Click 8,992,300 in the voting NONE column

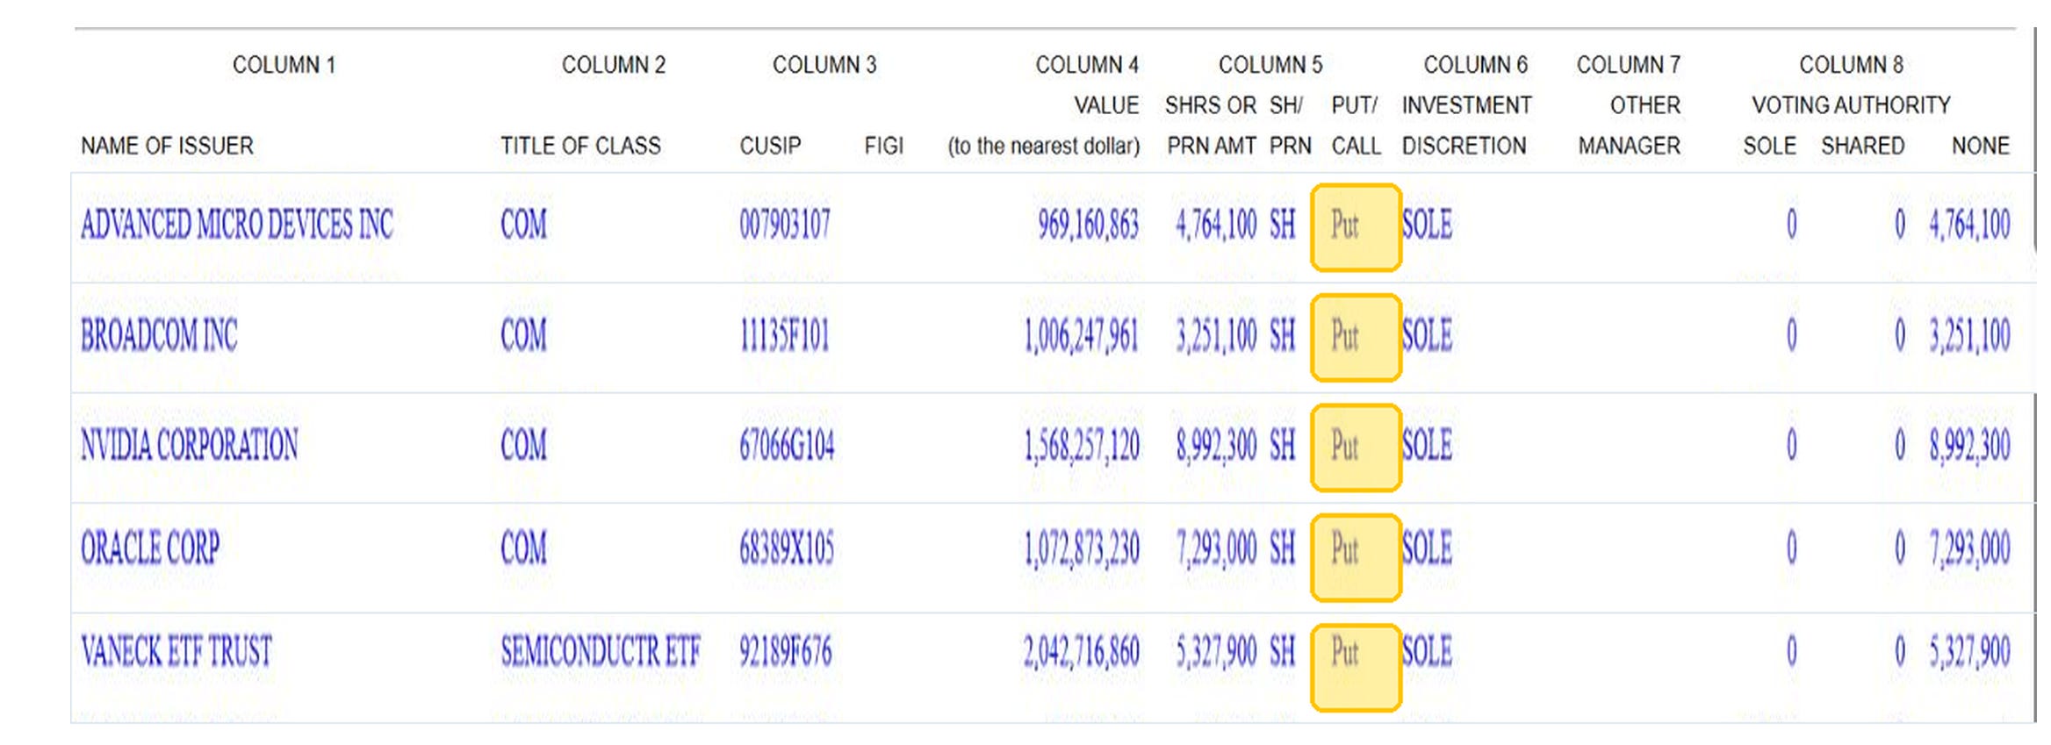pyautogui.click(x=1969, y=445)
